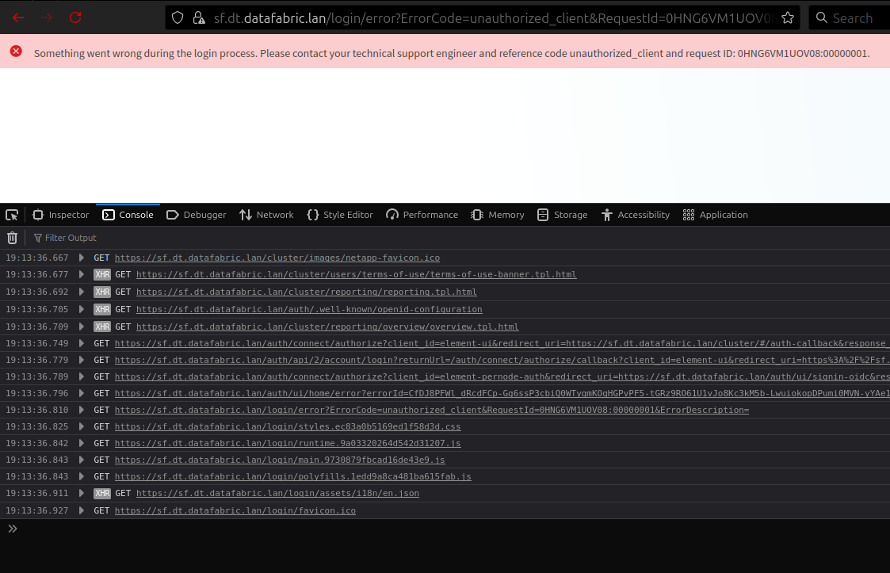Open the i18n/en.json URL link
890x573 pixels.
[277, 493]
